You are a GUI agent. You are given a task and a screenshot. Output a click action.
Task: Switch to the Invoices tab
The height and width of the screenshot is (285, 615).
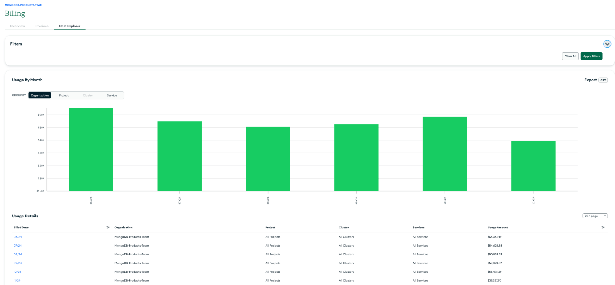(x=42, y=26)
